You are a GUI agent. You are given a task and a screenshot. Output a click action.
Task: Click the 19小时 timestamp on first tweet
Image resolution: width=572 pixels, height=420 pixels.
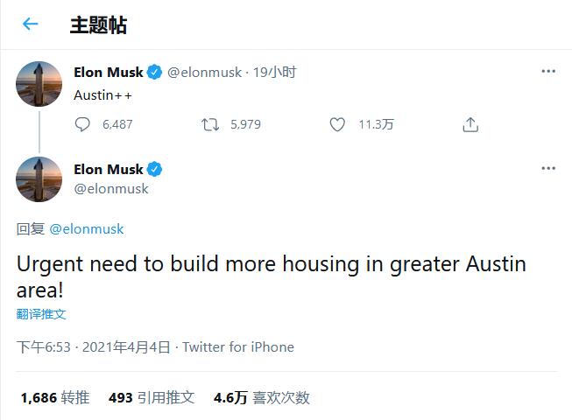[x=275, y=73]
